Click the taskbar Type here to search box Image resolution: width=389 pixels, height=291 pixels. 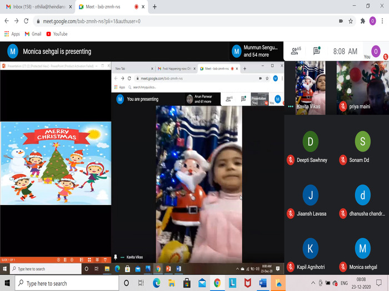[67, 283]
